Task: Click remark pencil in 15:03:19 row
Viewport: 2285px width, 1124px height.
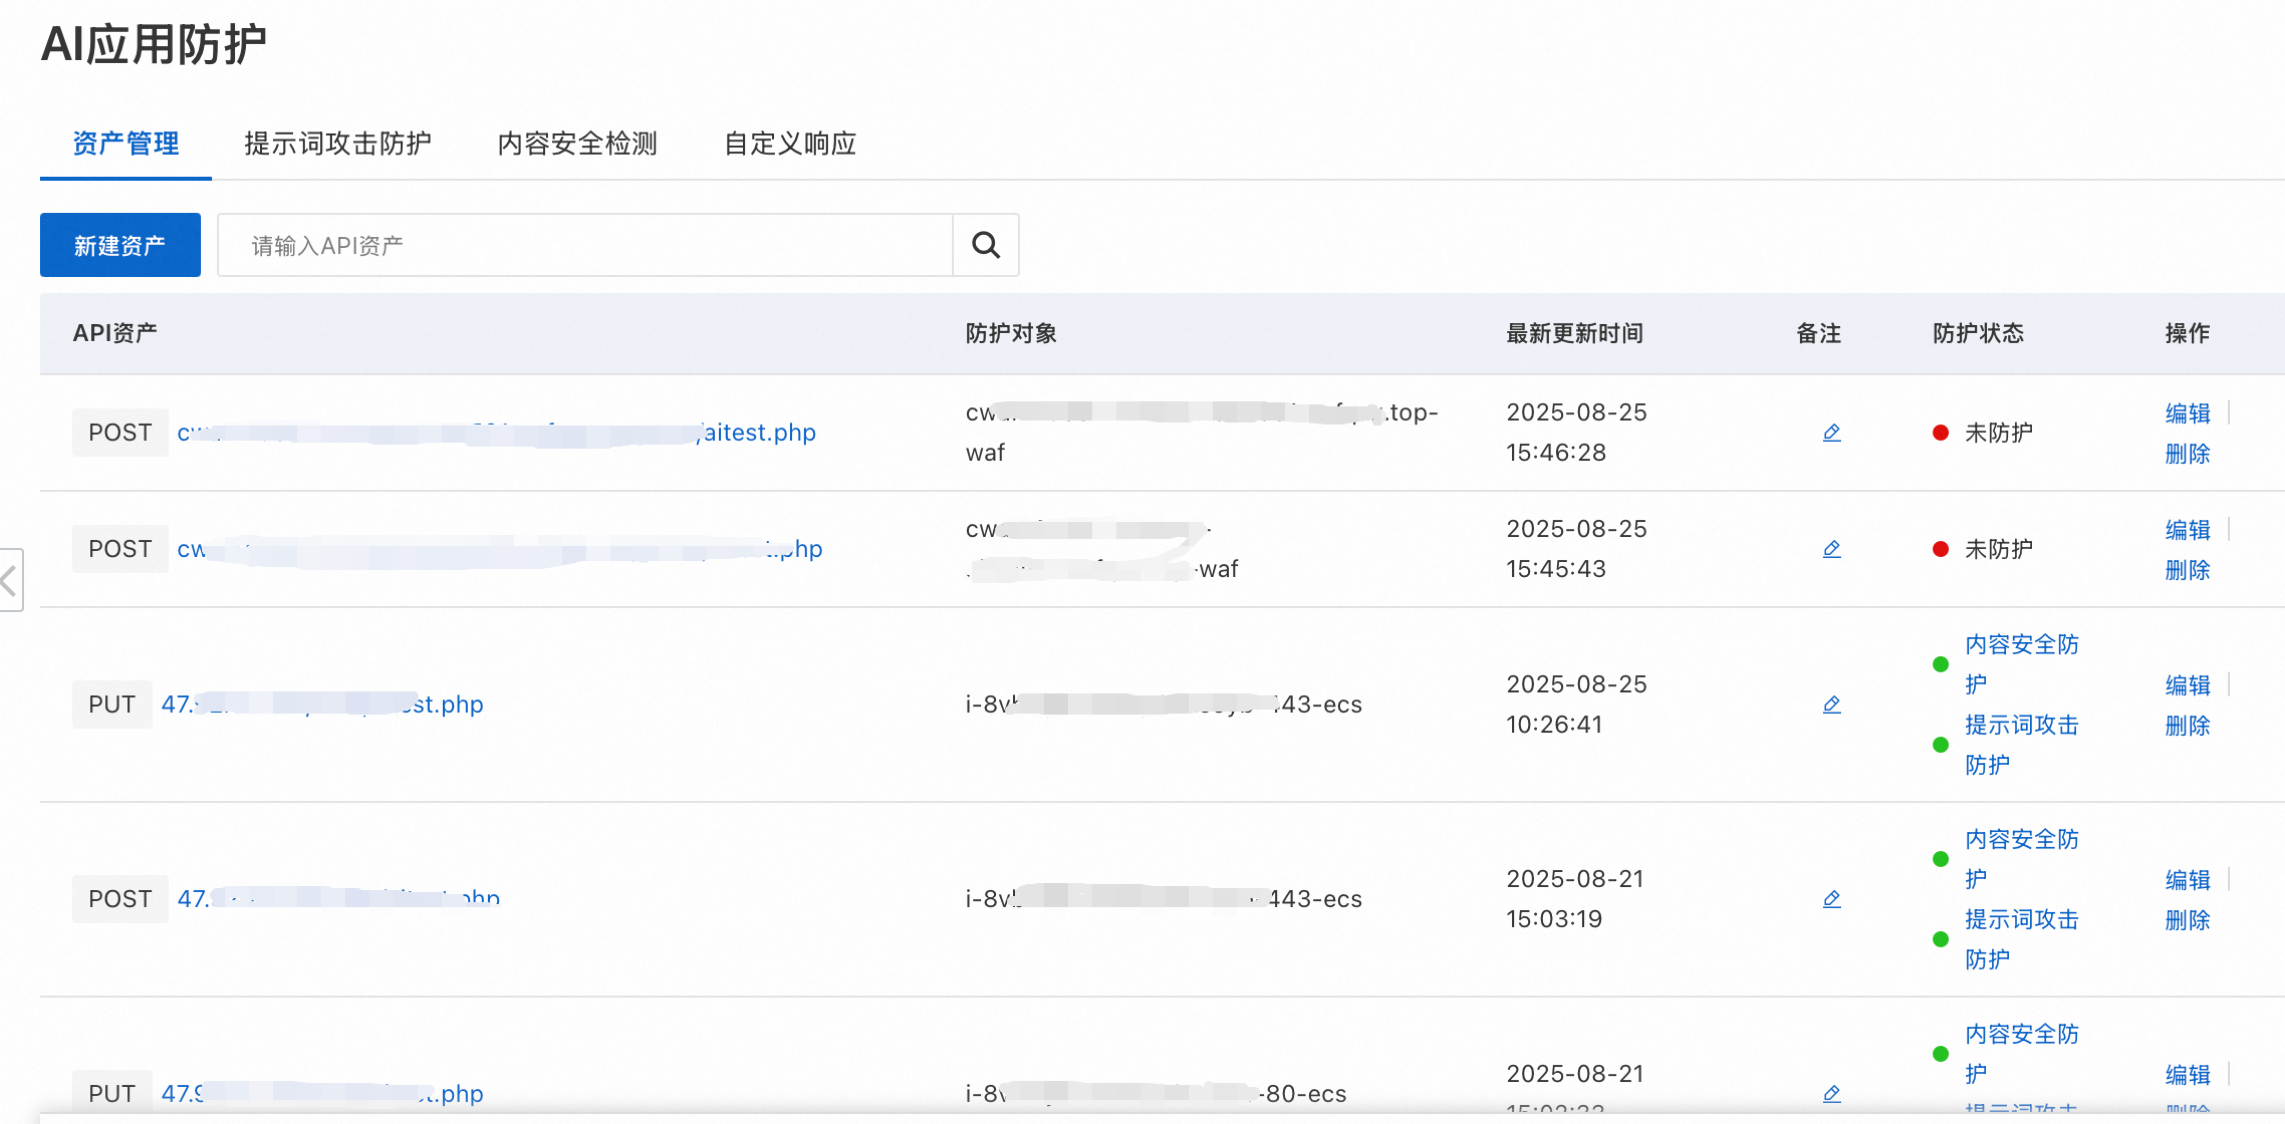Action: coord(1831,899)
